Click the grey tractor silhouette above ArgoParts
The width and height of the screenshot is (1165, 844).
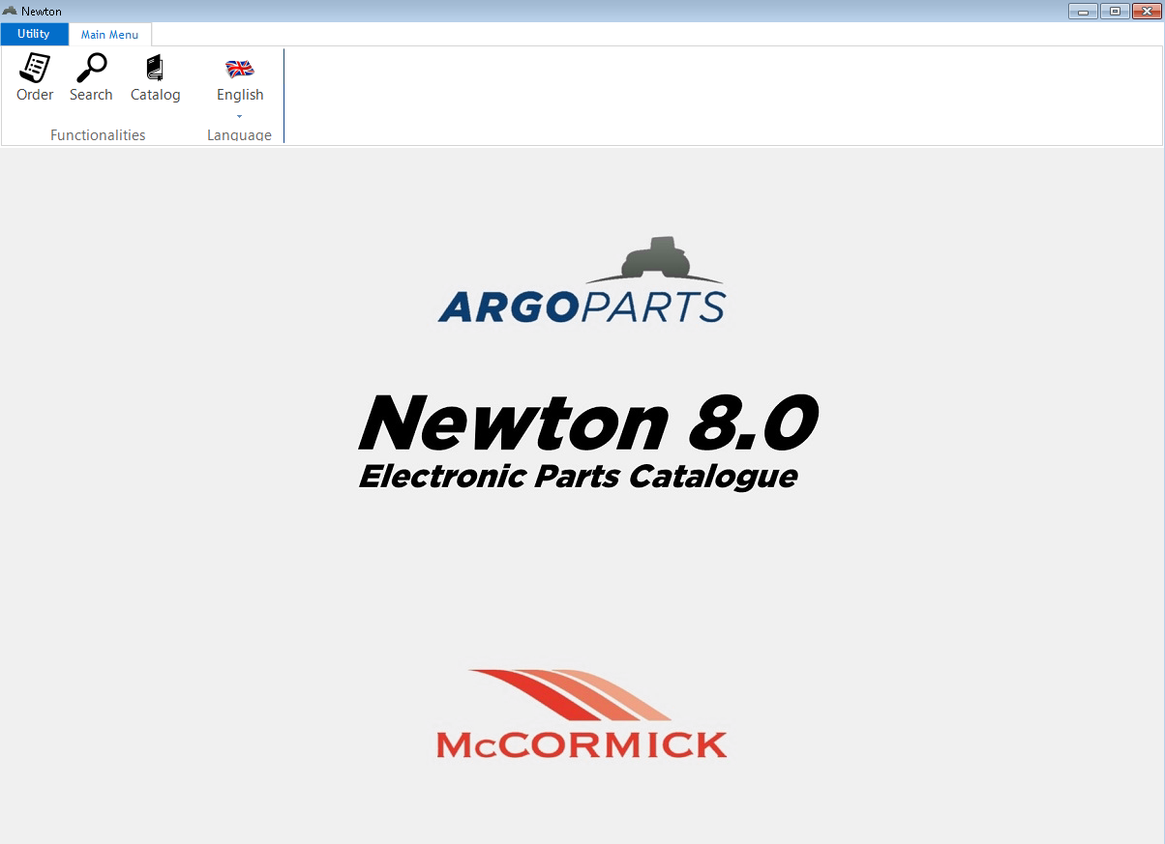[655, 258]
